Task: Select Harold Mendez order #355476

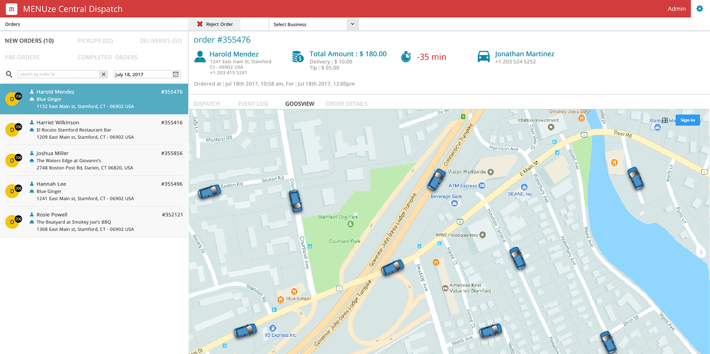Action: click(x=94, y=99)
